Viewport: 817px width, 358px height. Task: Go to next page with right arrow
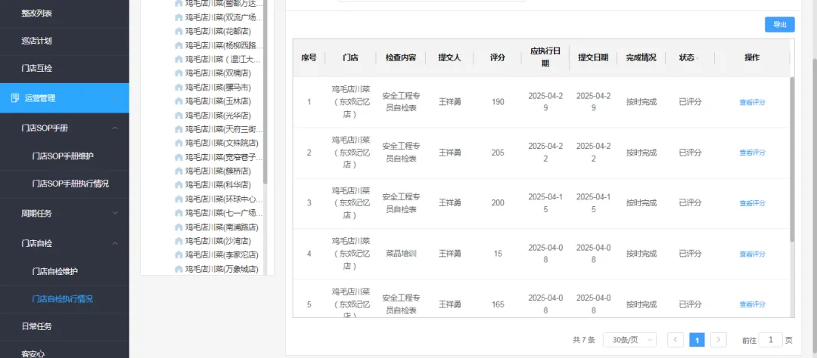(719, 340)
